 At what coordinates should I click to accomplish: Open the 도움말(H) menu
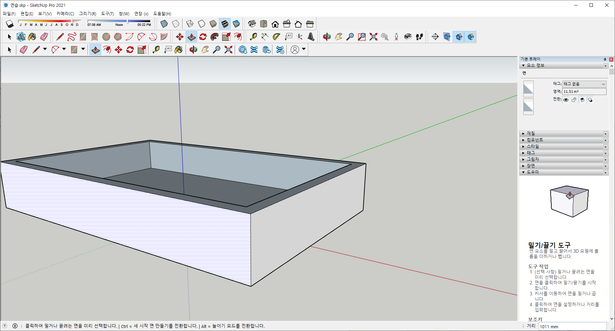[x=162, y=14]
